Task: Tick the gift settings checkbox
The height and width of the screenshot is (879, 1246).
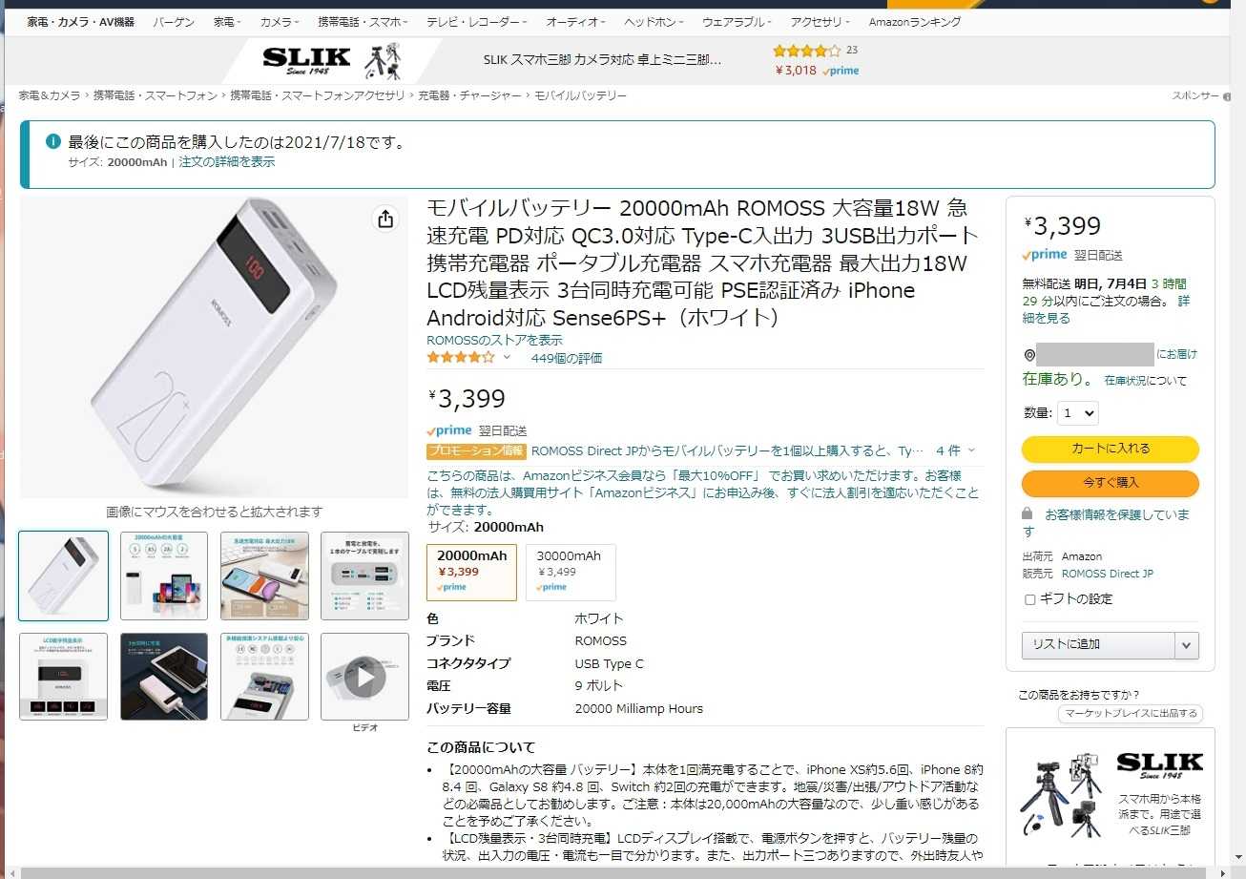Action: tap(1029, 600)
